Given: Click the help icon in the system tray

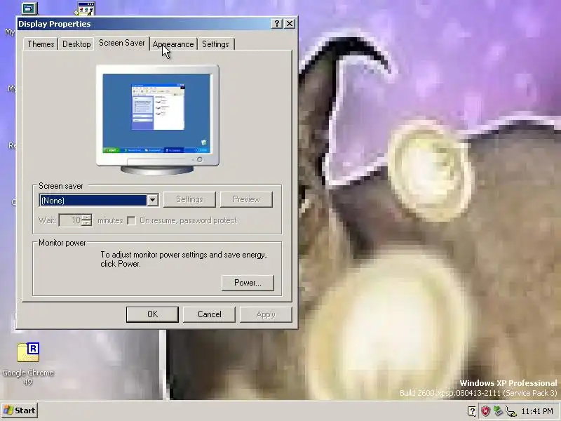Looking at the screenshot, I should coord(472,411).
